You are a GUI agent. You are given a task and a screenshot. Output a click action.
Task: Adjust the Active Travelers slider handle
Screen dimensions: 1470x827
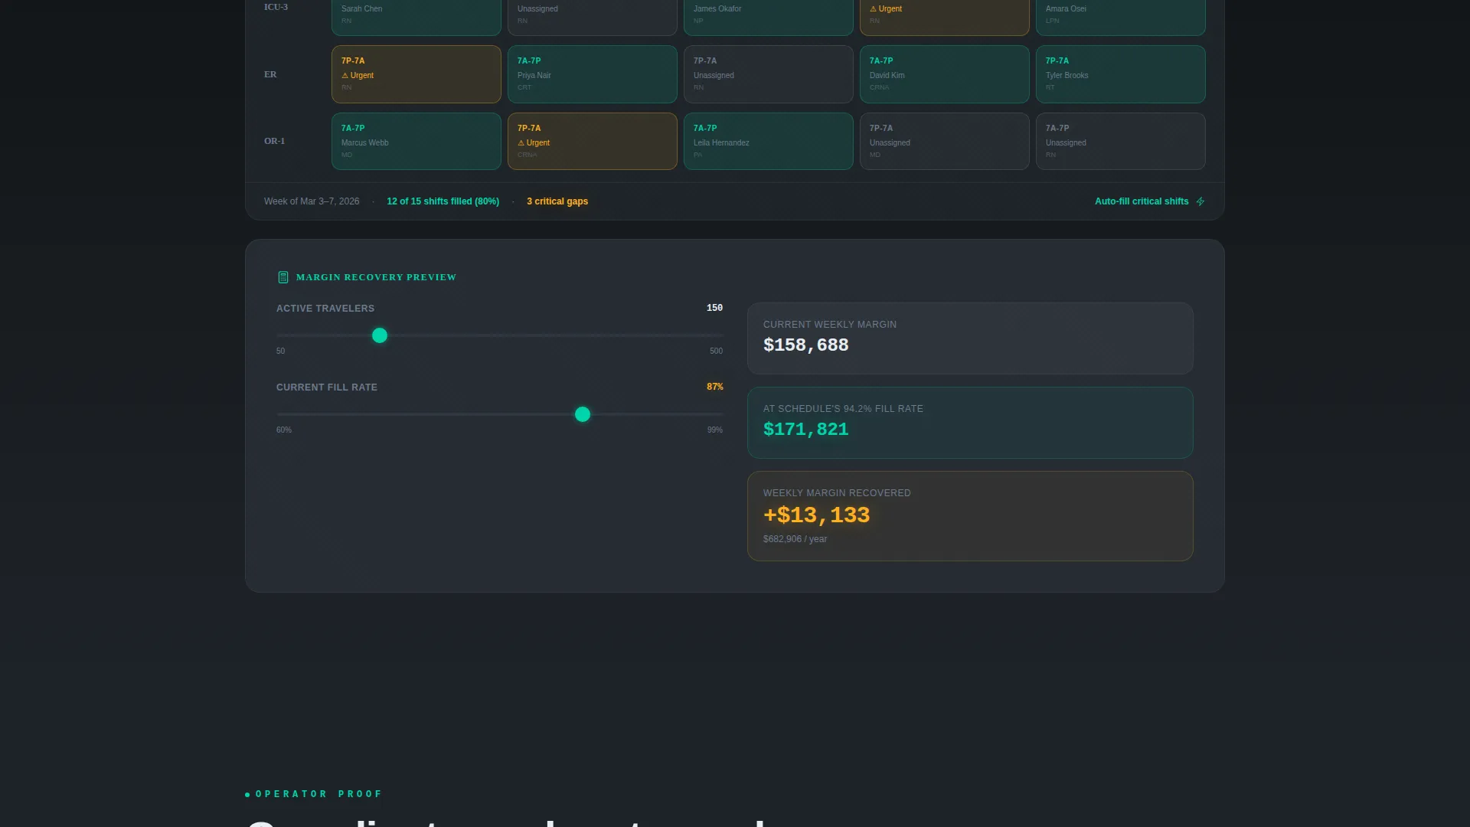pyautogui.click(x=380, y=335)
